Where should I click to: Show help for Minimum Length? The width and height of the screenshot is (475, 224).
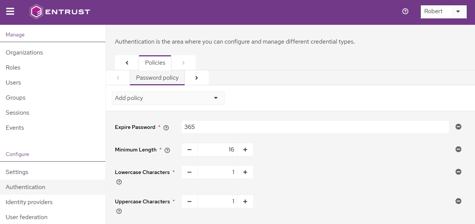[167, 150]
